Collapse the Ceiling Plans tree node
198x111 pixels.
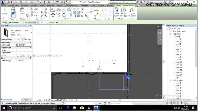click(x=170, y=80)
